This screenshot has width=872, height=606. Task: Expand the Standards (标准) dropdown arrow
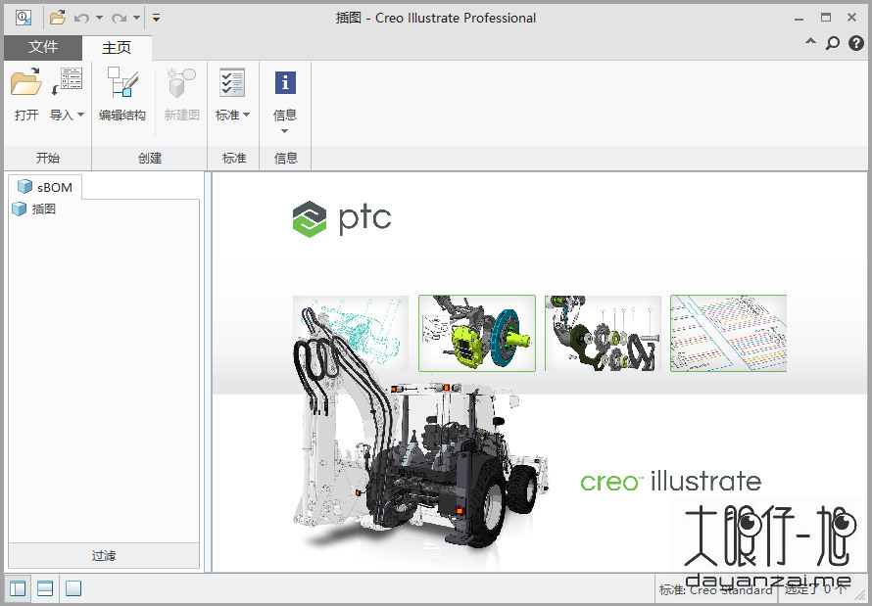tap(246, 115)
